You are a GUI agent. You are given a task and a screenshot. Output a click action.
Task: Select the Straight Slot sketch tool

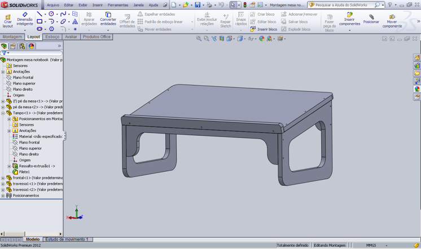tap(40, 29)
